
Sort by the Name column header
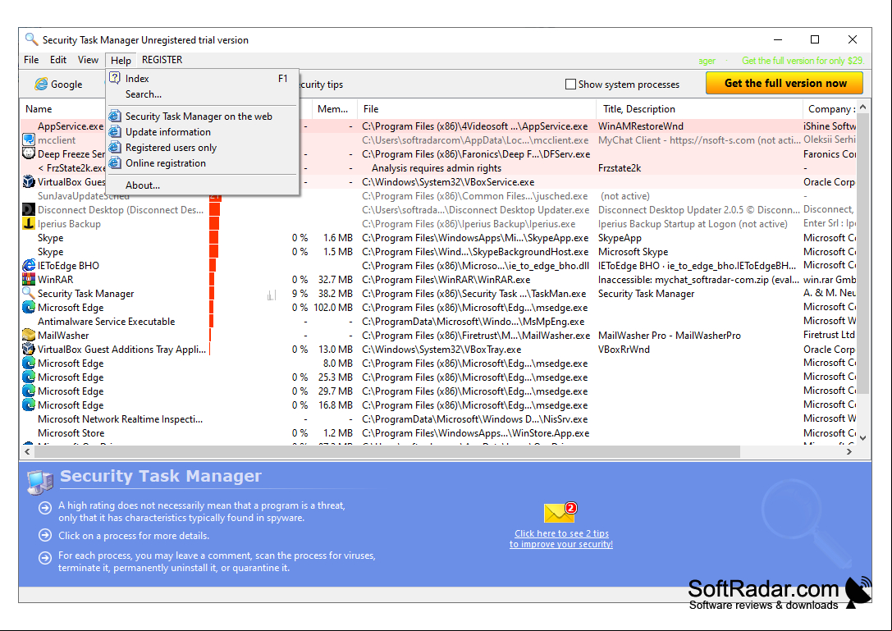39,108
